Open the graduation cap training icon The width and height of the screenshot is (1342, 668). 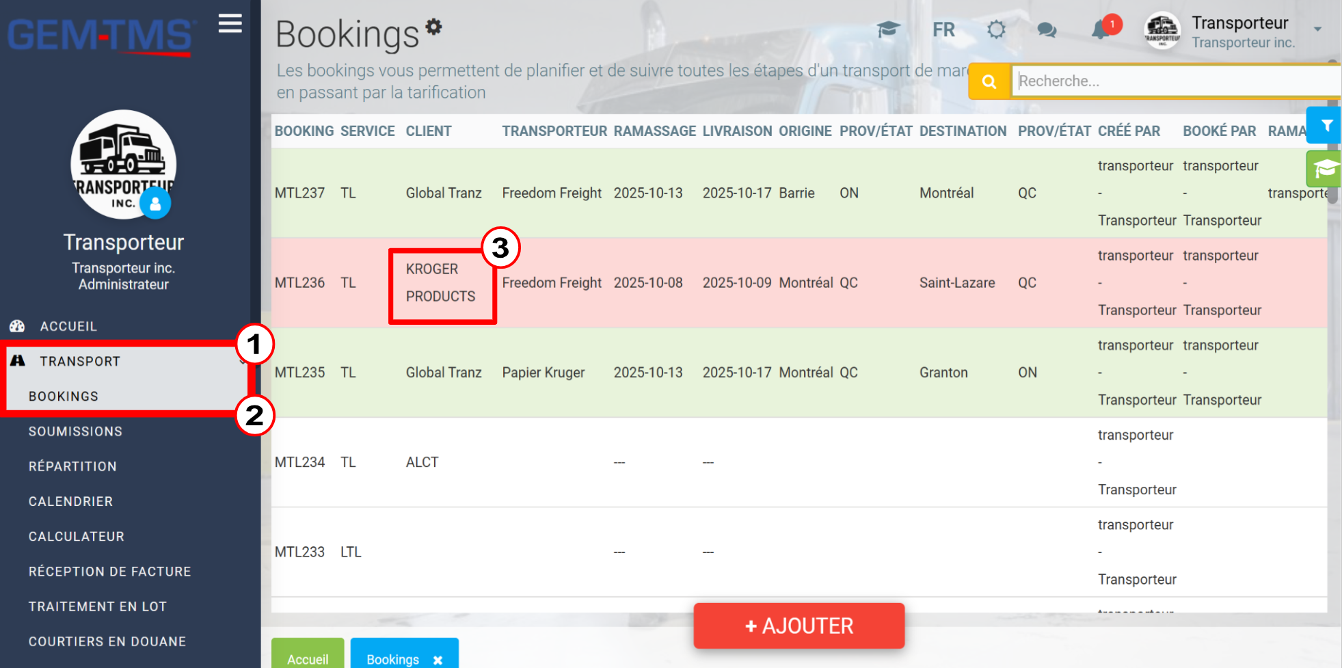coord(888,29)
